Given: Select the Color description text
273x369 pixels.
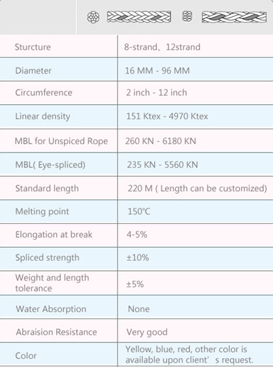Looking at the screenshot, I should [189, 355].
